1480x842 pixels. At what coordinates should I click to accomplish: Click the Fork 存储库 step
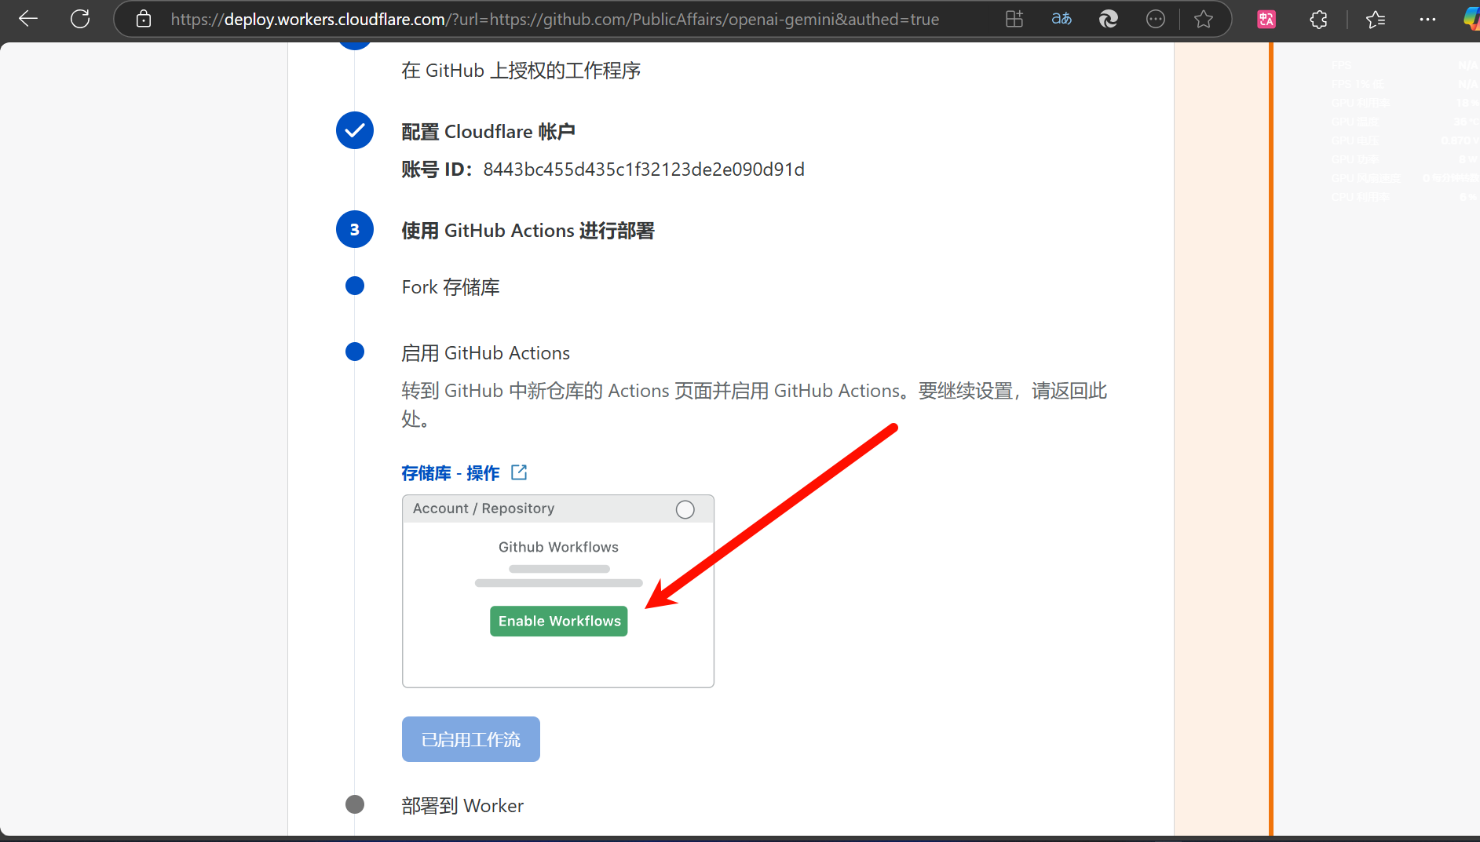(451, 287)
